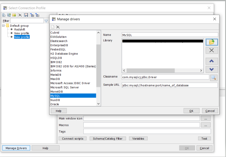Choose the Redshift connection profile
226x157 pixels.
[x=20, y=29]
